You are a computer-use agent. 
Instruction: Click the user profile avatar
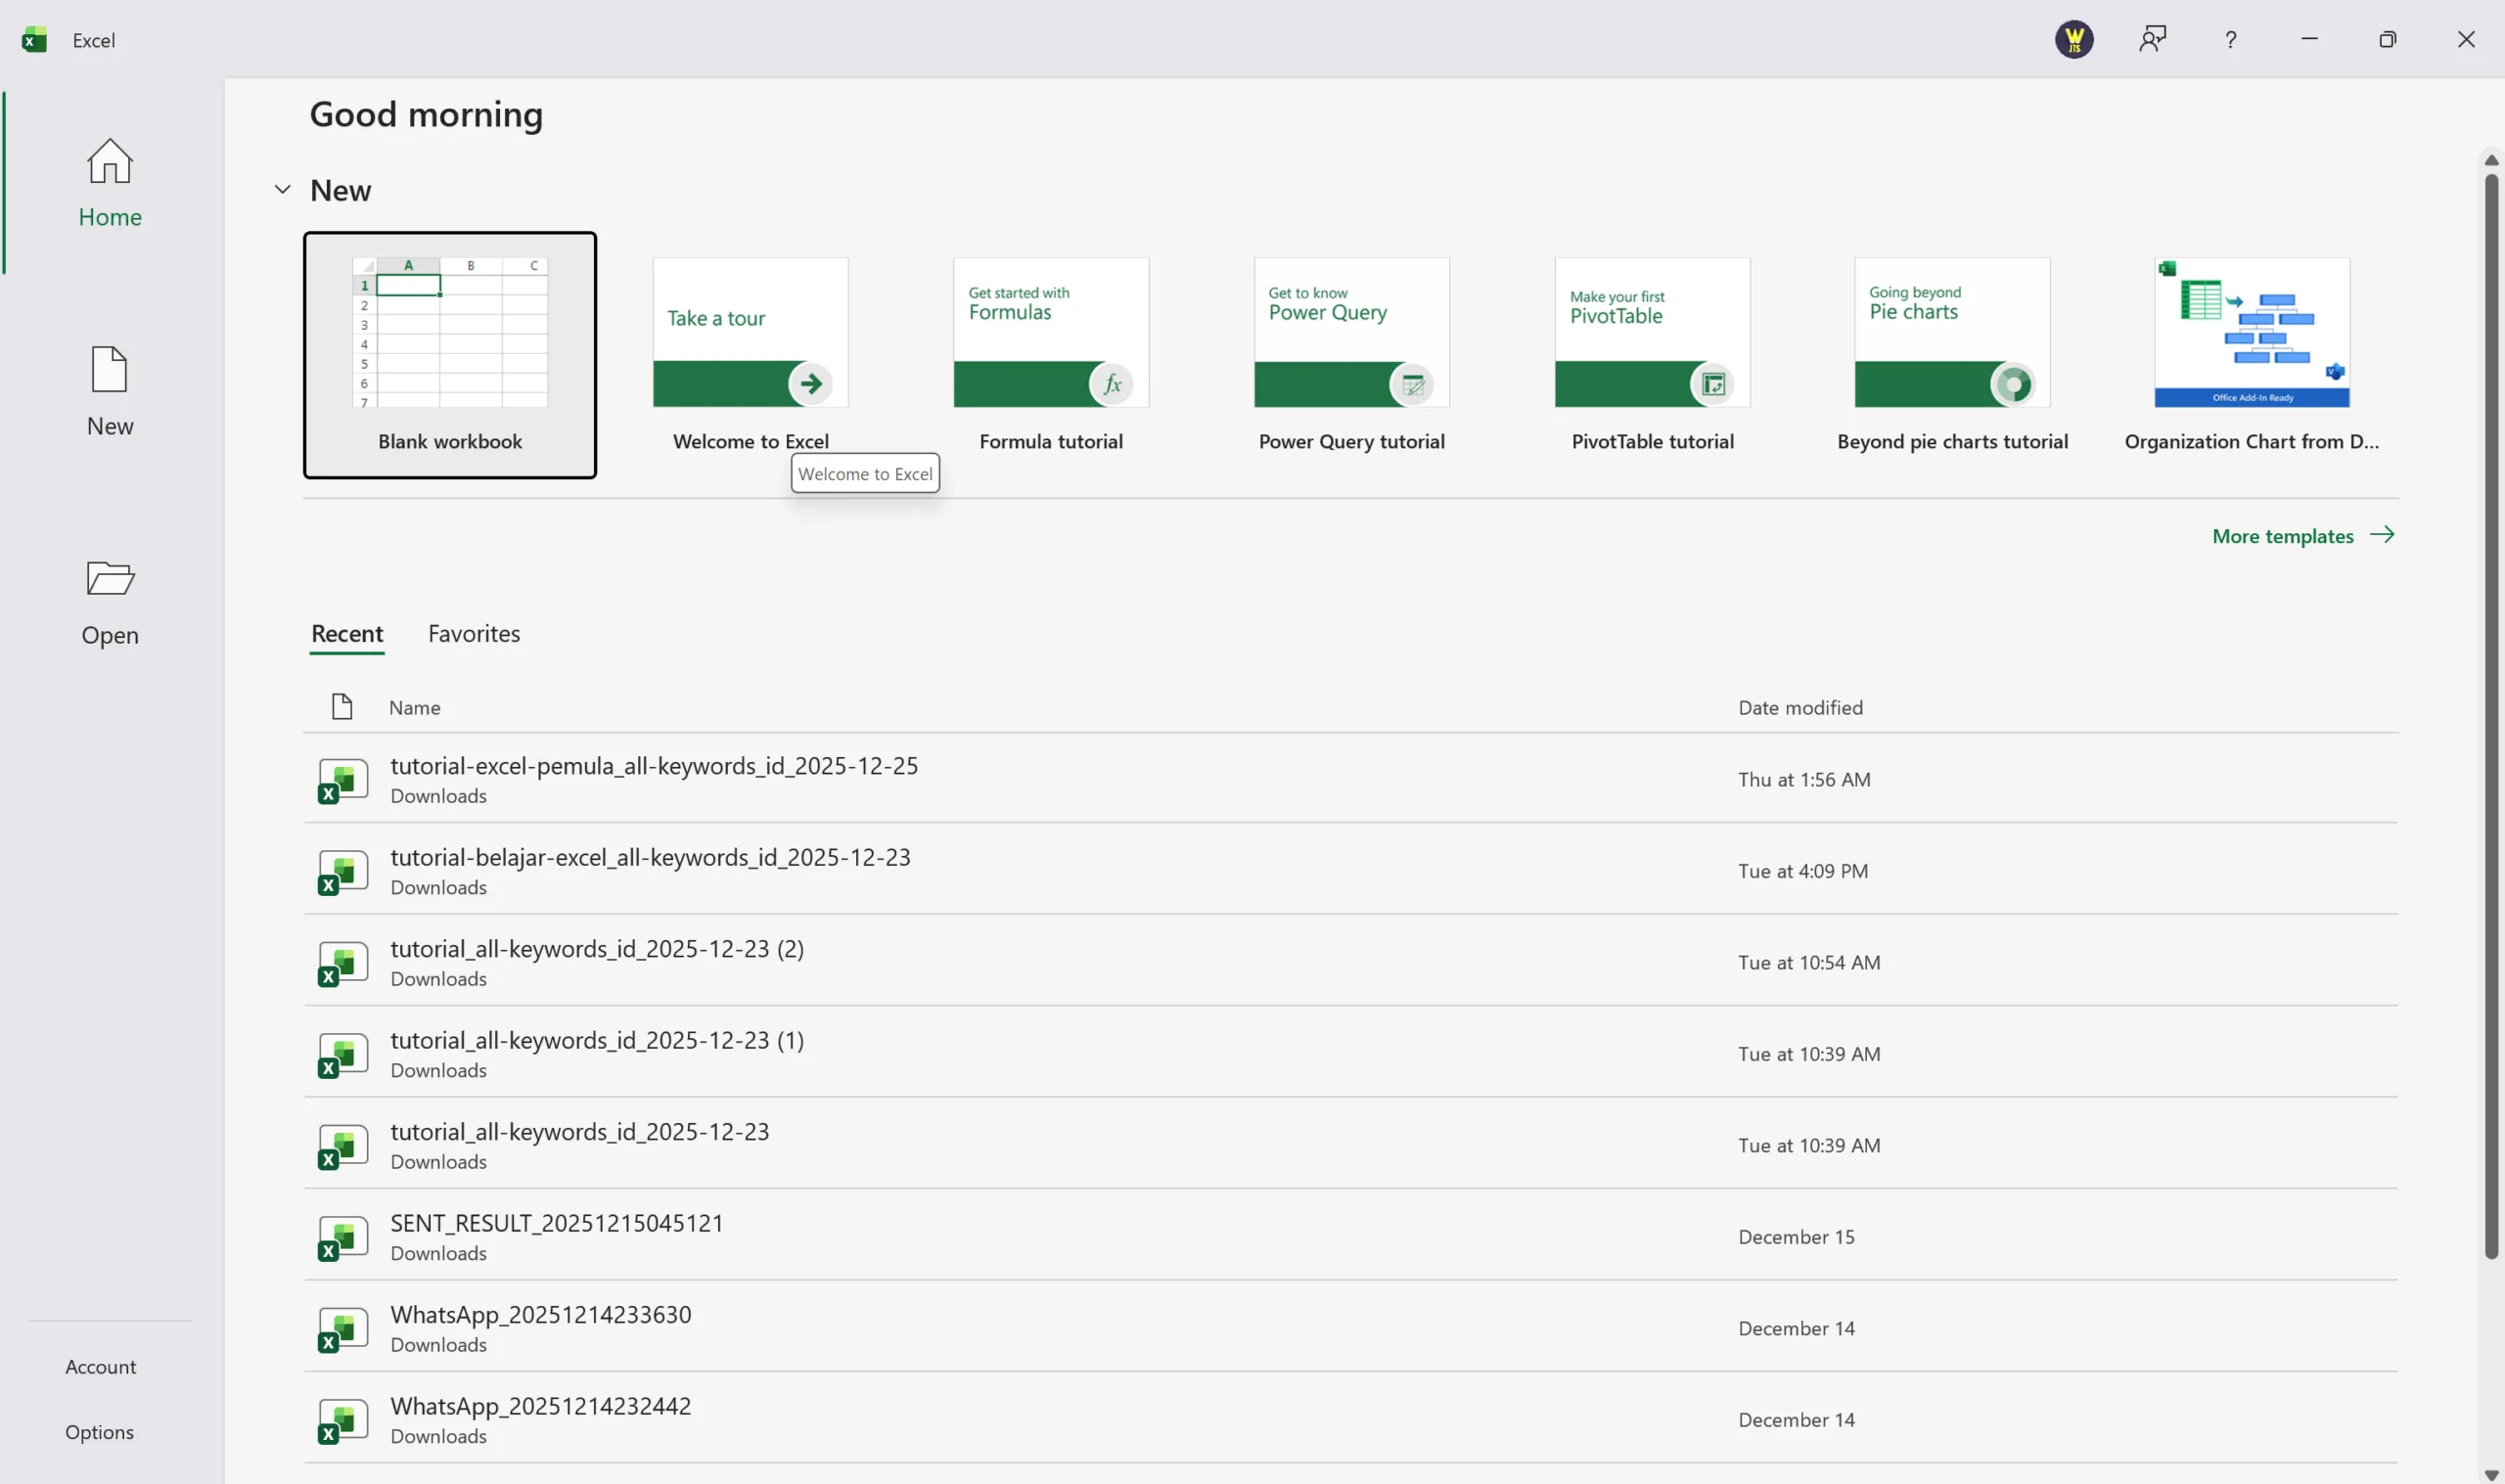click(2073, 39)
